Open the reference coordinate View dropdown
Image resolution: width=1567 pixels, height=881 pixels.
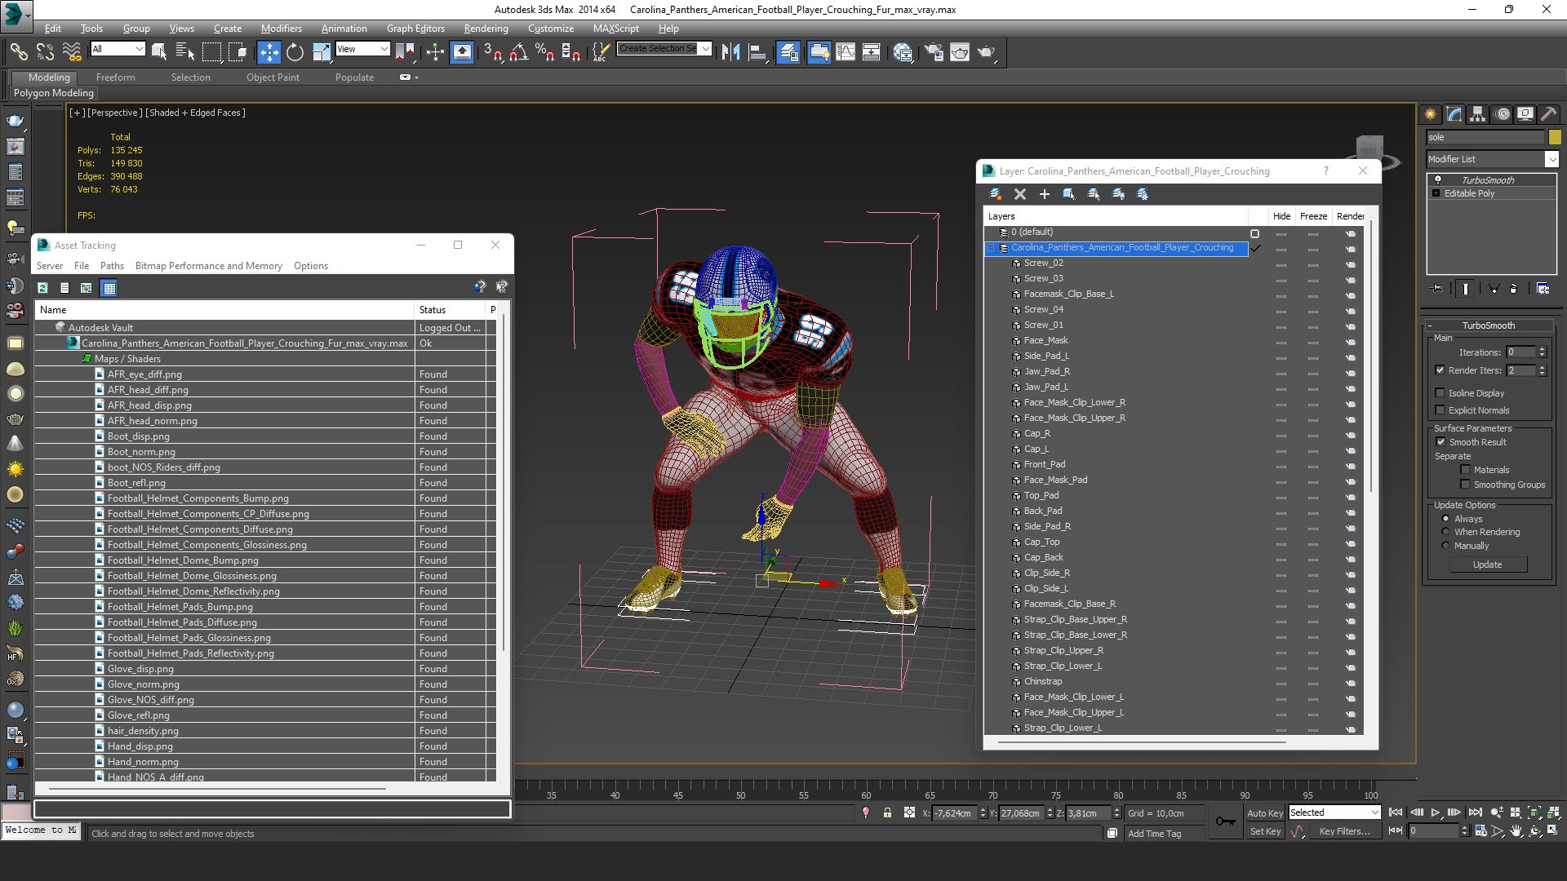click(362, 49)
